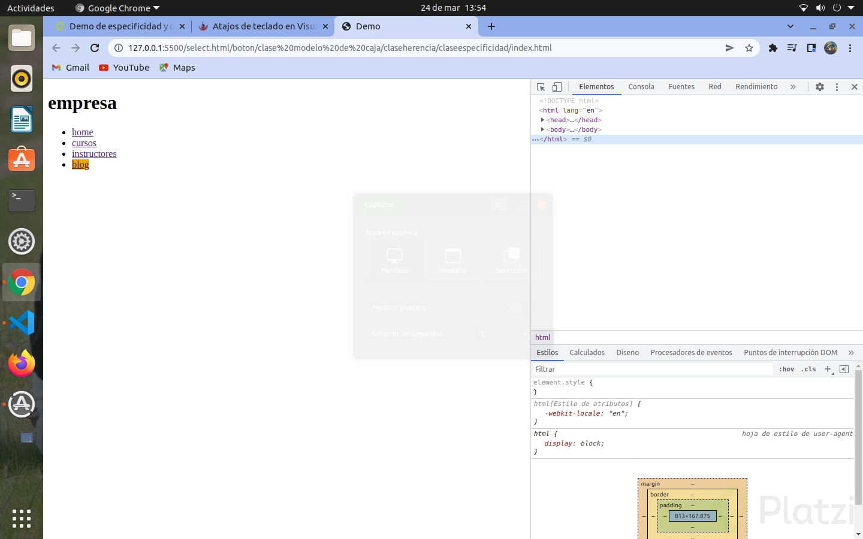863x539 pixels.
Task: Open a new Chrome tab
Action: point(491,26)
